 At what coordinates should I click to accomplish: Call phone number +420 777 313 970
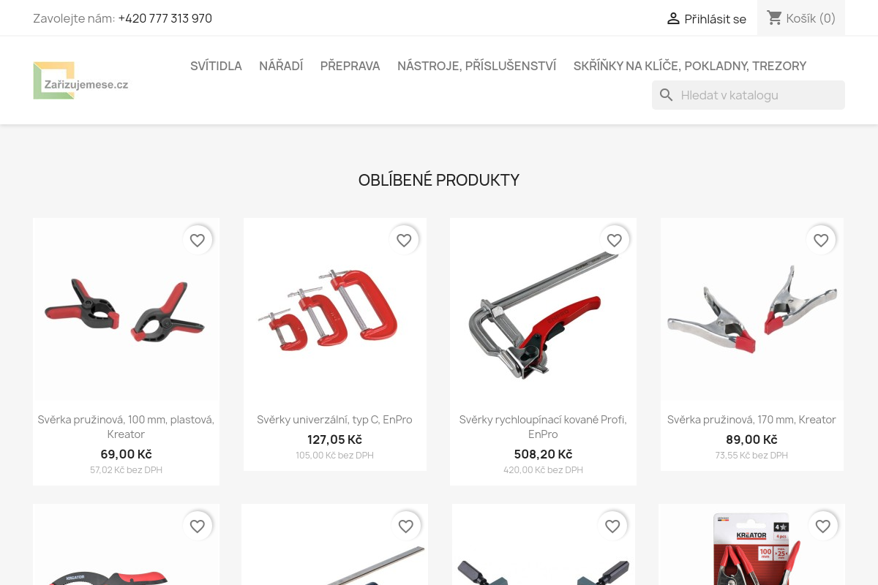[165, 18]
